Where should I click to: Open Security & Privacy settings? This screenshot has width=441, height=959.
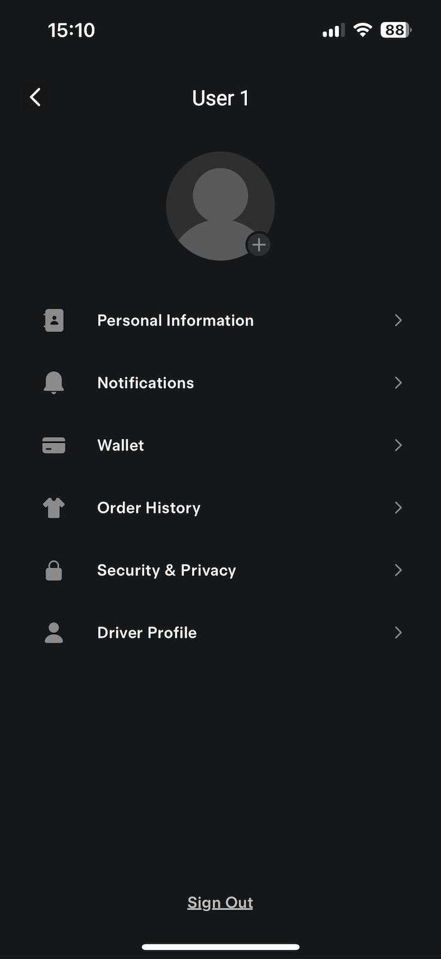(398, 570)
